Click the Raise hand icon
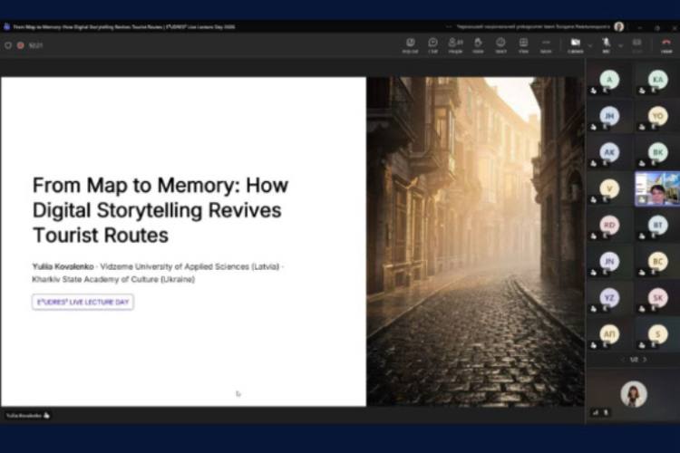The height and width of the screenshot is (453, 680). click(478, 43)
